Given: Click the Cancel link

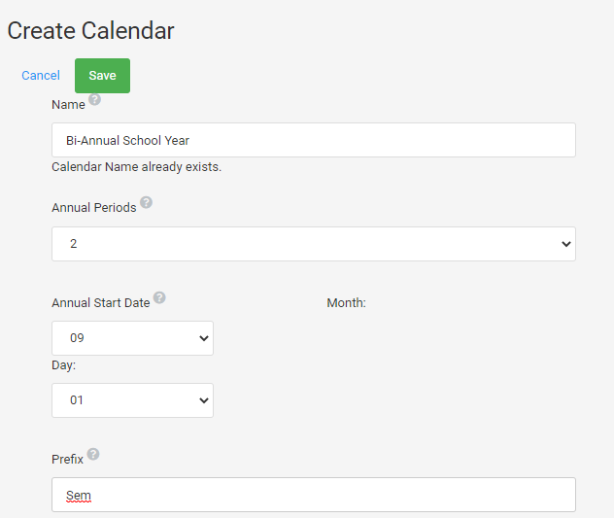Looking at the screenshot, I should coord(41,76).
